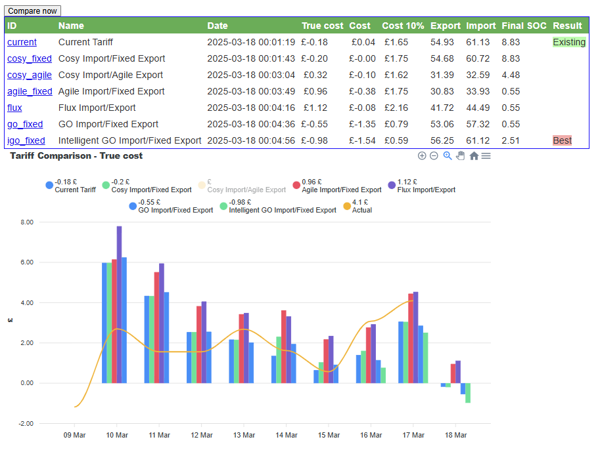
Task: Open the agile_fixed tariff link
Action: 30,91
